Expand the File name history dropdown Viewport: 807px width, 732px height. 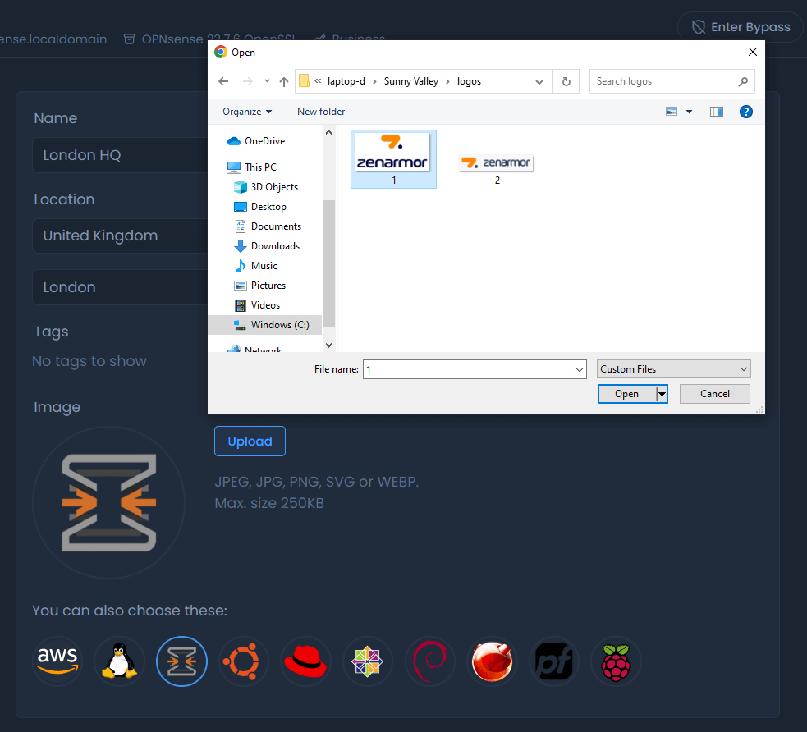tap(579, 369)
